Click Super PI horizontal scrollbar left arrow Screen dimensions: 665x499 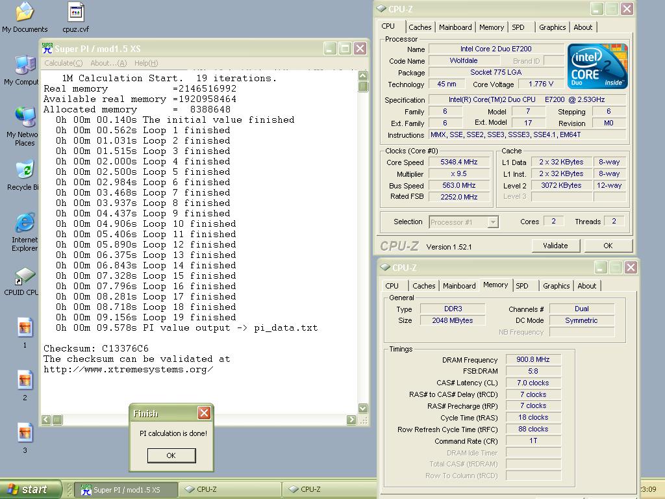[x=46, y=420]
